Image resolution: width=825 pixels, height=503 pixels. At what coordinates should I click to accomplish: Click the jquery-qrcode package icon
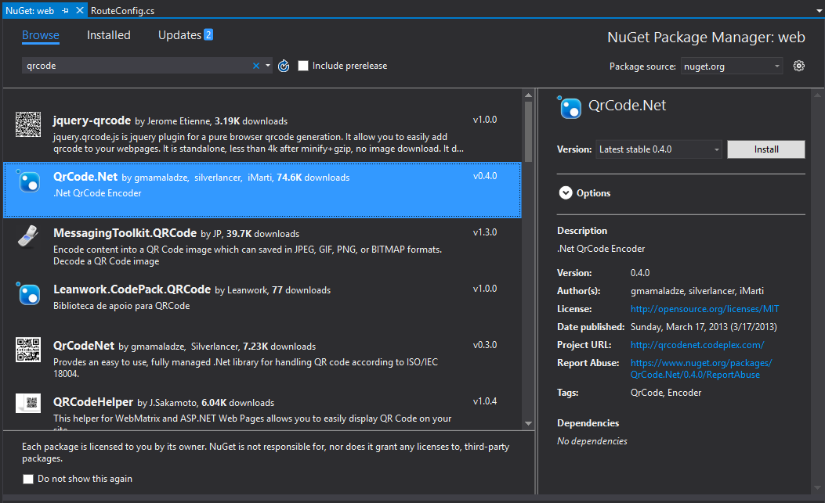coord(28,124)
